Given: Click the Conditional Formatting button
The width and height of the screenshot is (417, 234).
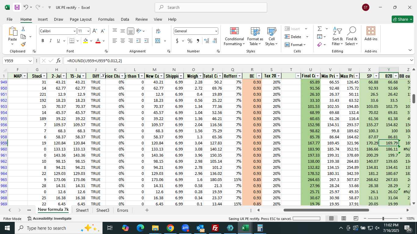Looking at the screenshot, I should pos(234,37).
